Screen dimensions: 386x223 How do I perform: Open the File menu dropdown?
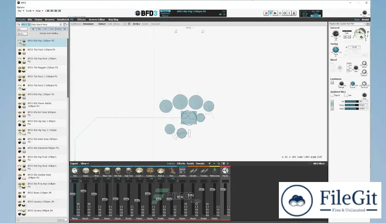tap(21, 11)
